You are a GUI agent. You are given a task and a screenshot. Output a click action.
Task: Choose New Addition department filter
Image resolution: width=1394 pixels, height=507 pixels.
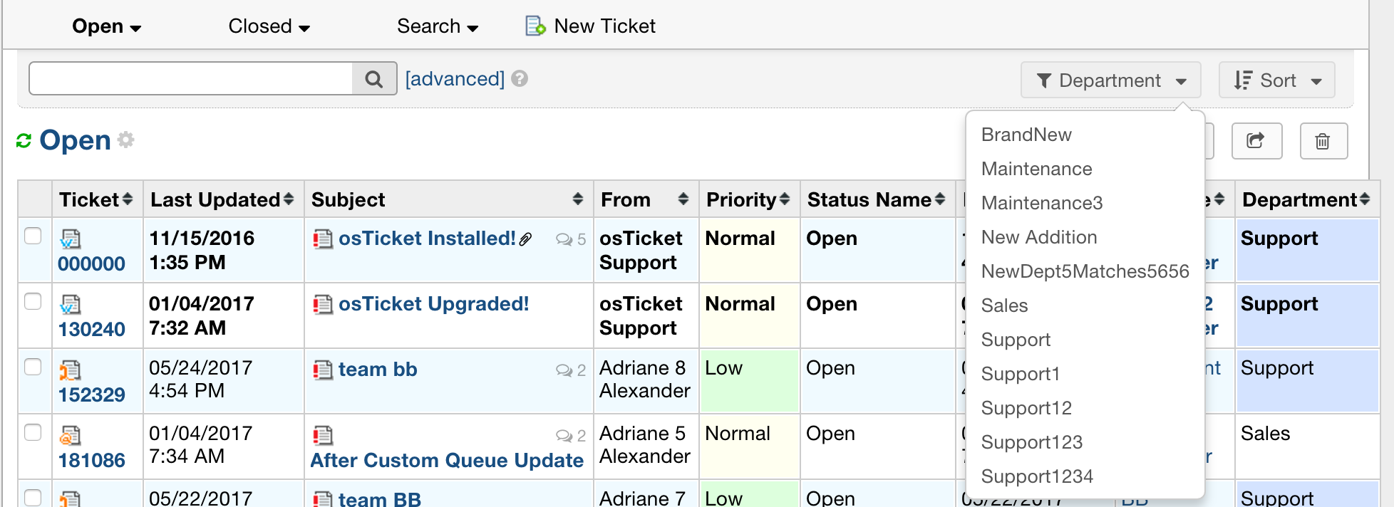tap(1039, 237)
